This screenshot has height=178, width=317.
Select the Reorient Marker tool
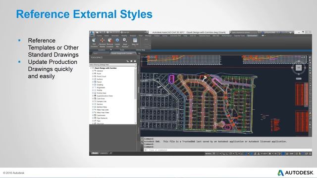[103, 43]
